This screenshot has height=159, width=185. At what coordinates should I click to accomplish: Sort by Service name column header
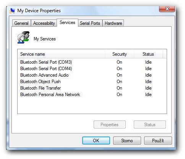[61, 54]
